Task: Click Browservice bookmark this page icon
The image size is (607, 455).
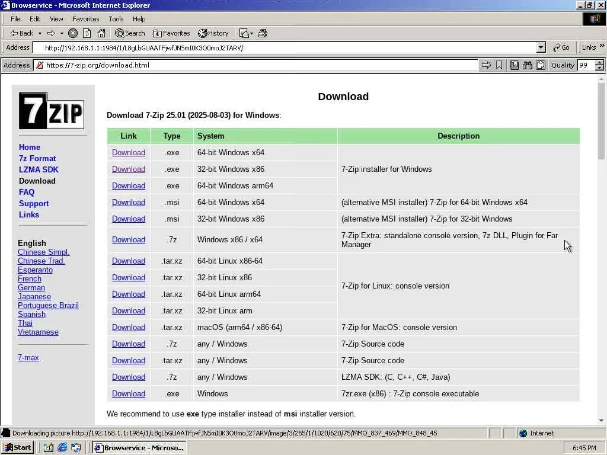Action: click(499, 65)
